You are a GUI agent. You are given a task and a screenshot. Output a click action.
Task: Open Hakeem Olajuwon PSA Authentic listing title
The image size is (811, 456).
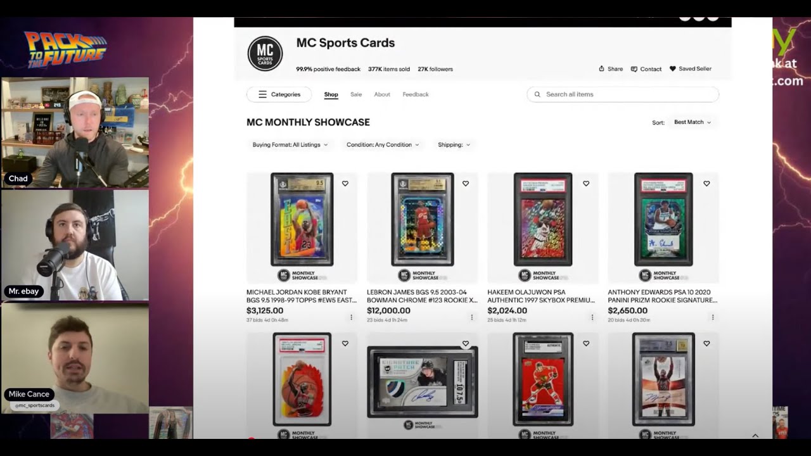tap(541, 296)
